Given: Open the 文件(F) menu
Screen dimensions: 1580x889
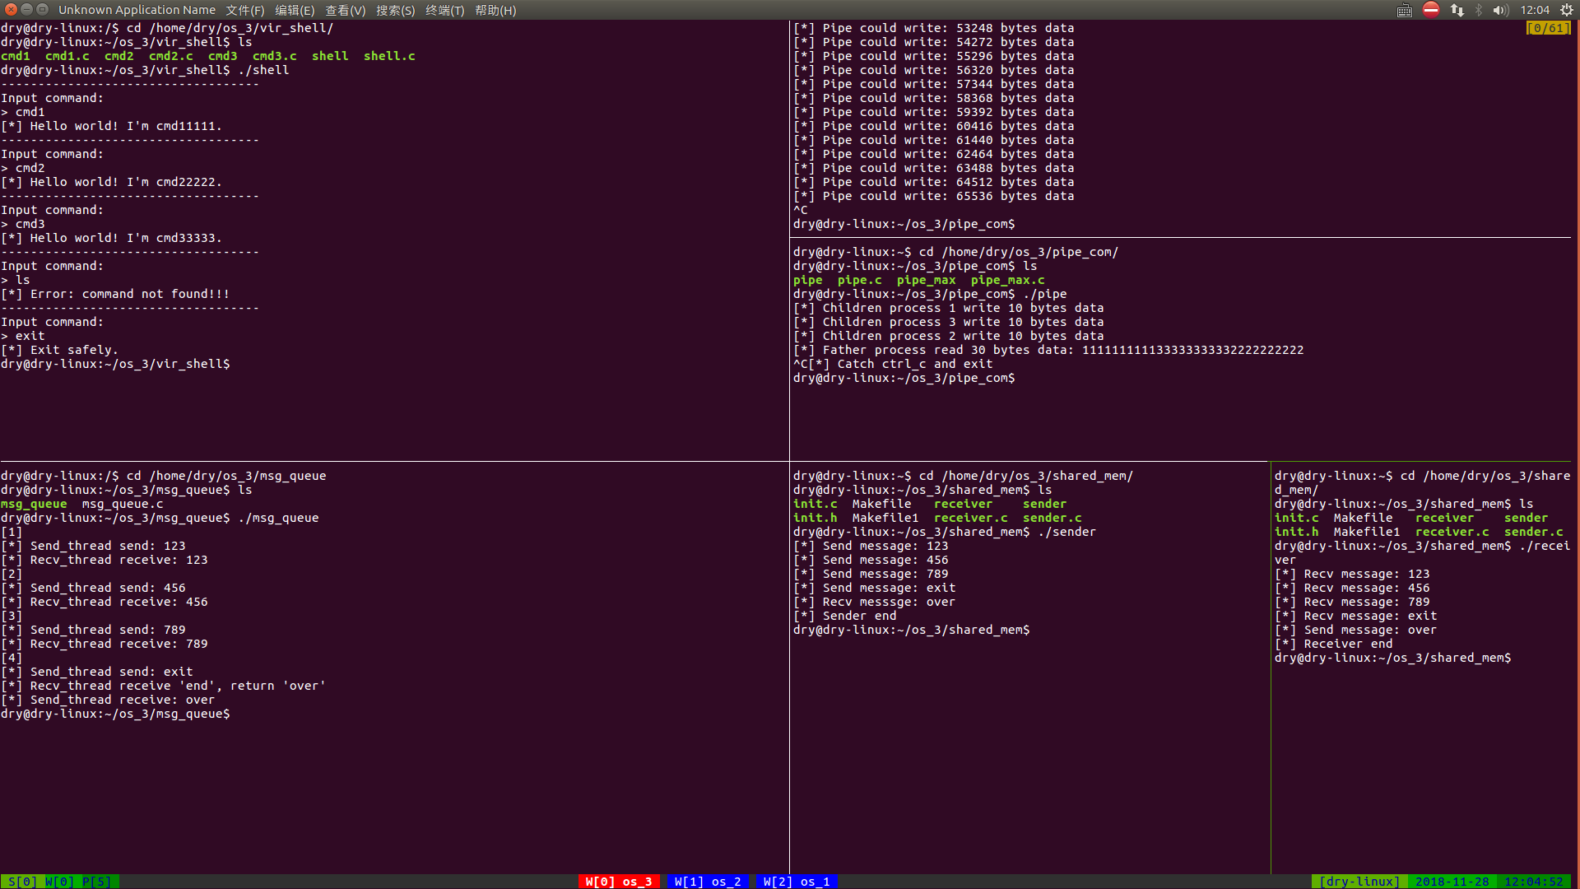Looking at the screenshot, I should [x=244, y=10].
